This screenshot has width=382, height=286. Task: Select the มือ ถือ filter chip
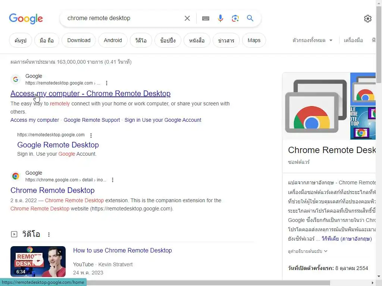47,40
